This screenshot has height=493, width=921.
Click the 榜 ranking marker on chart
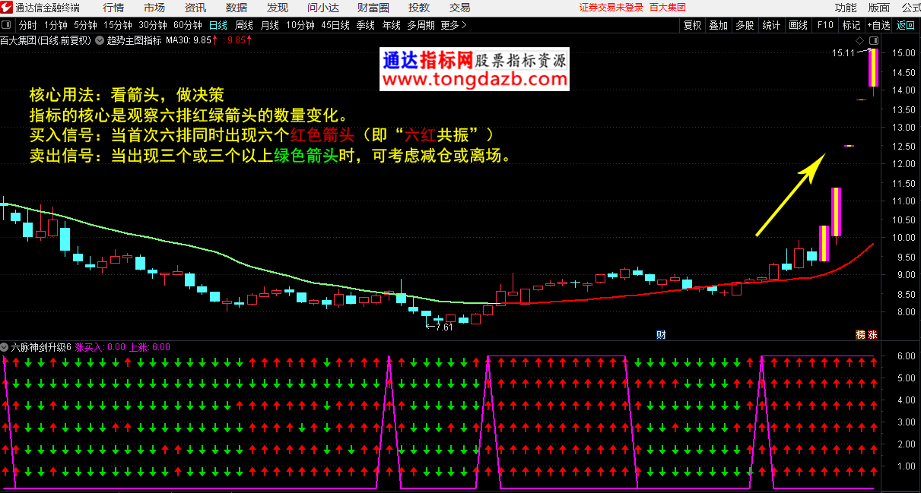coord(860,334)
